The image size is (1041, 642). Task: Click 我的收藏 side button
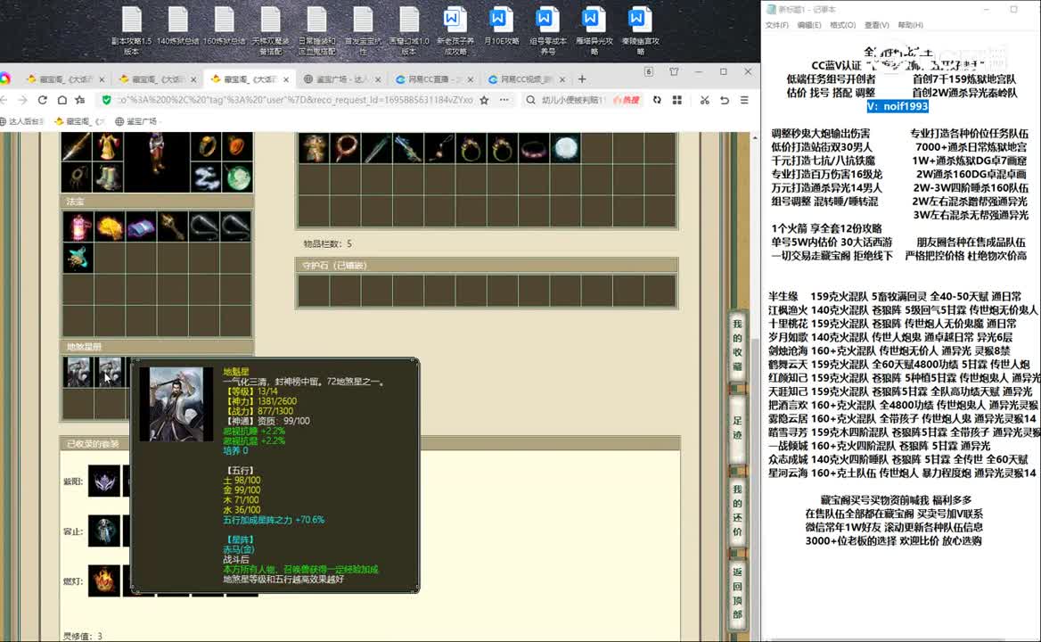click(x=738, y=346)
